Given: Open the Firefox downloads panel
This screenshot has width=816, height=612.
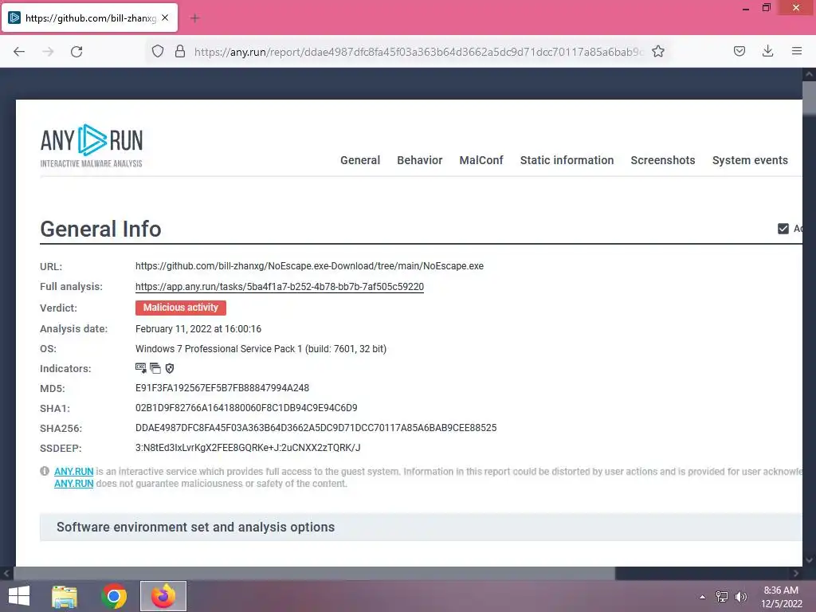Looking at the screenshot, I should click(x=767, y=51).
